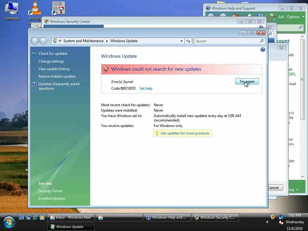Click the question mark icon beside Updates FAQ

[34, 84]
